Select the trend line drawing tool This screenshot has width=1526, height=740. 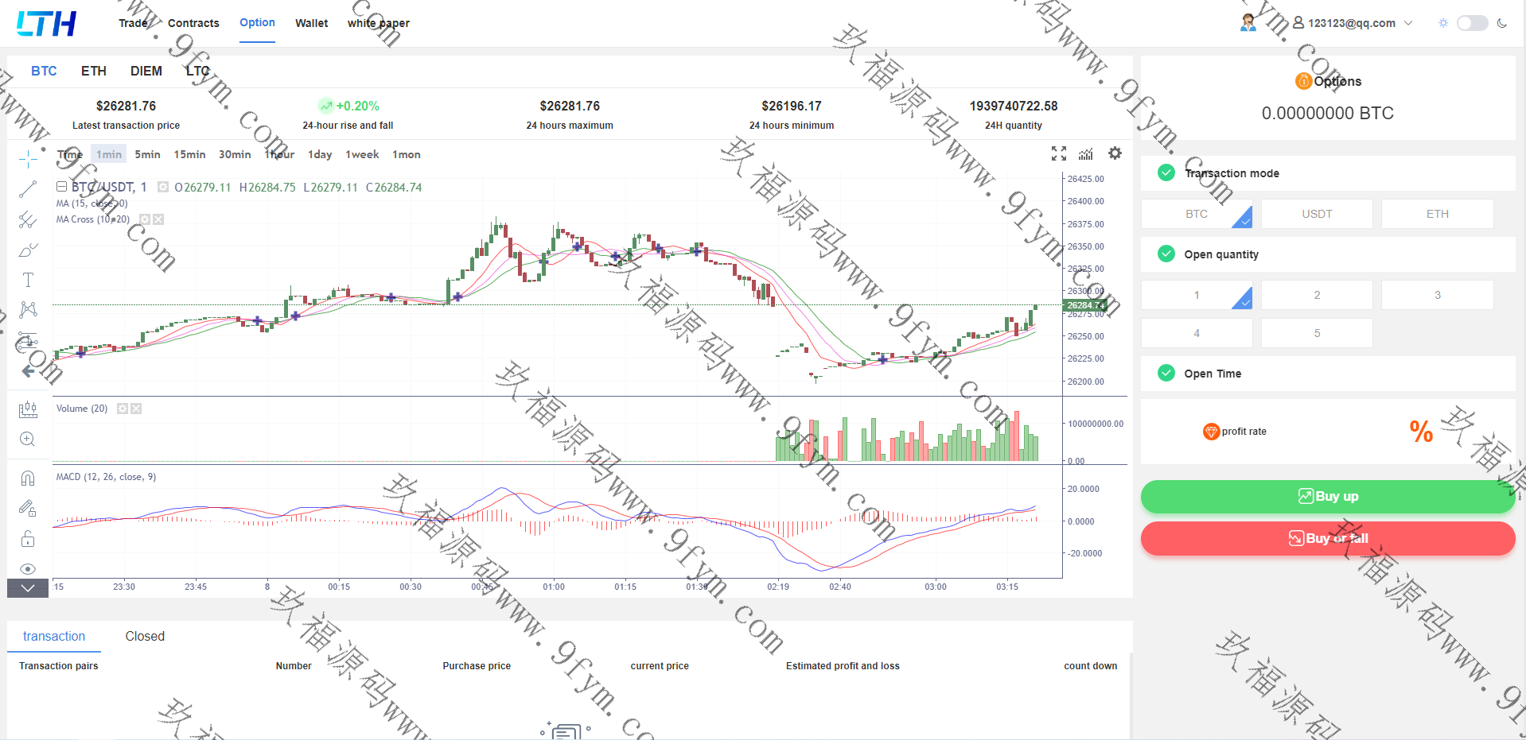(x=28, y=189)
